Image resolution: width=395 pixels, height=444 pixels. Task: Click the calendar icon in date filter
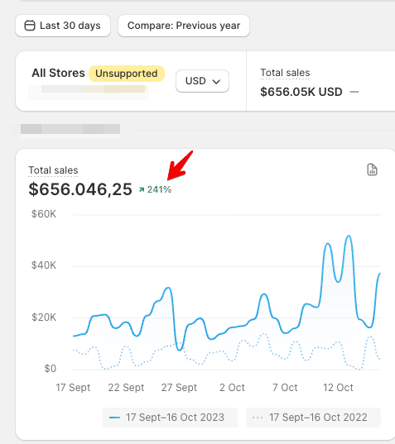pyautogui.click(x=30, y=26)
